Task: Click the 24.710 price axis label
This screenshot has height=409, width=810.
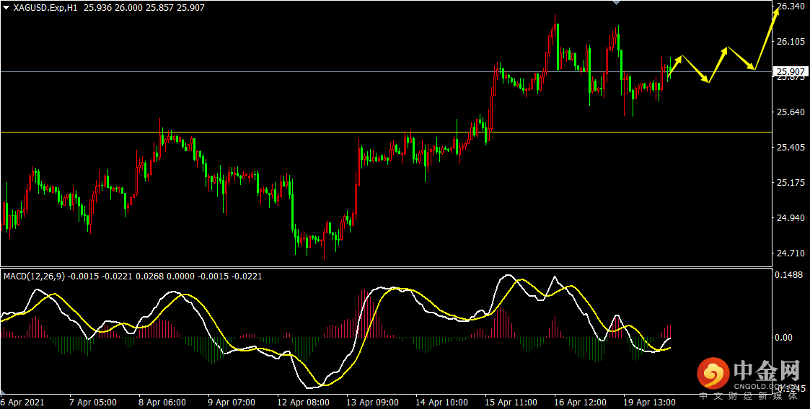Action: click(791, 253)
